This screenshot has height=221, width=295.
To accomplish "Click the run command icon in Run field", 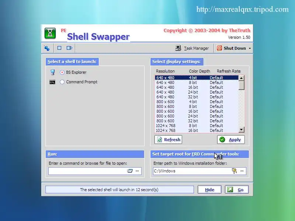I will point(130,171).
